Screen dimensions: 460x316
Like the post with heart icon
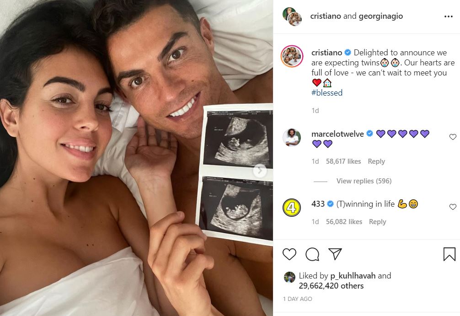(289, 254)
